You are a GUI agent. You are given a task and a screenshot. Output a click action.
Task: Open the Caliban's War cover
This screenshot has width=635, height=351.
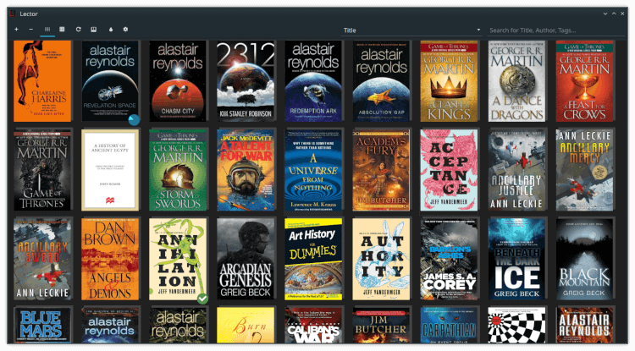(x=313, y=325)
